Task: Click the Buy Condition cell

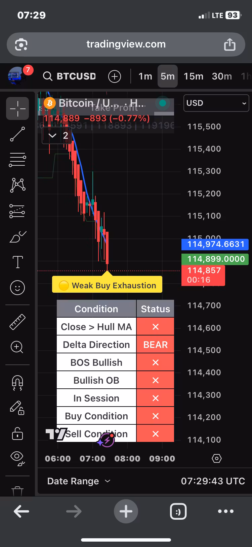Action: click(x=96, y=416)
